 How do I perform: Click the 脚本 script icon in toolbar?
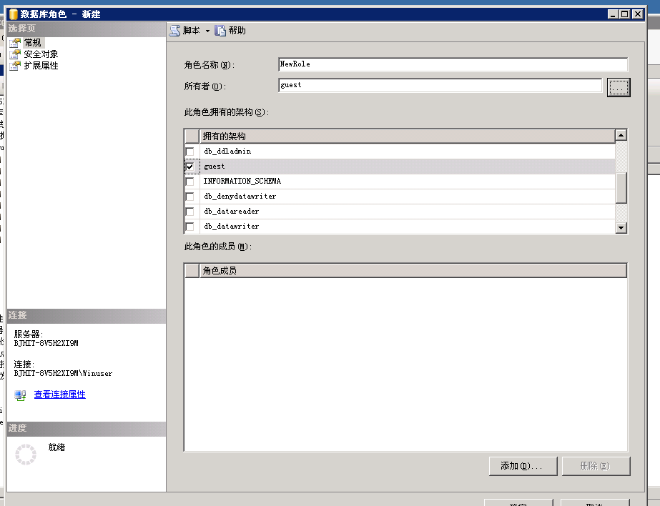click(174, 31)
